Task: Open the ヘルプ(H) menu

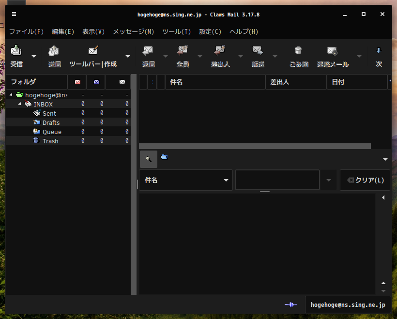Action: pos(244,31)
